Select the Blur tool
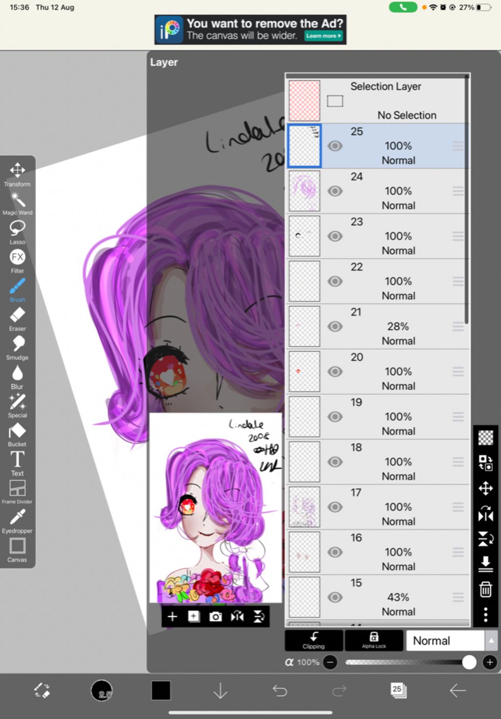Screen dimensions: 501x719 click(x=17, y=377)
